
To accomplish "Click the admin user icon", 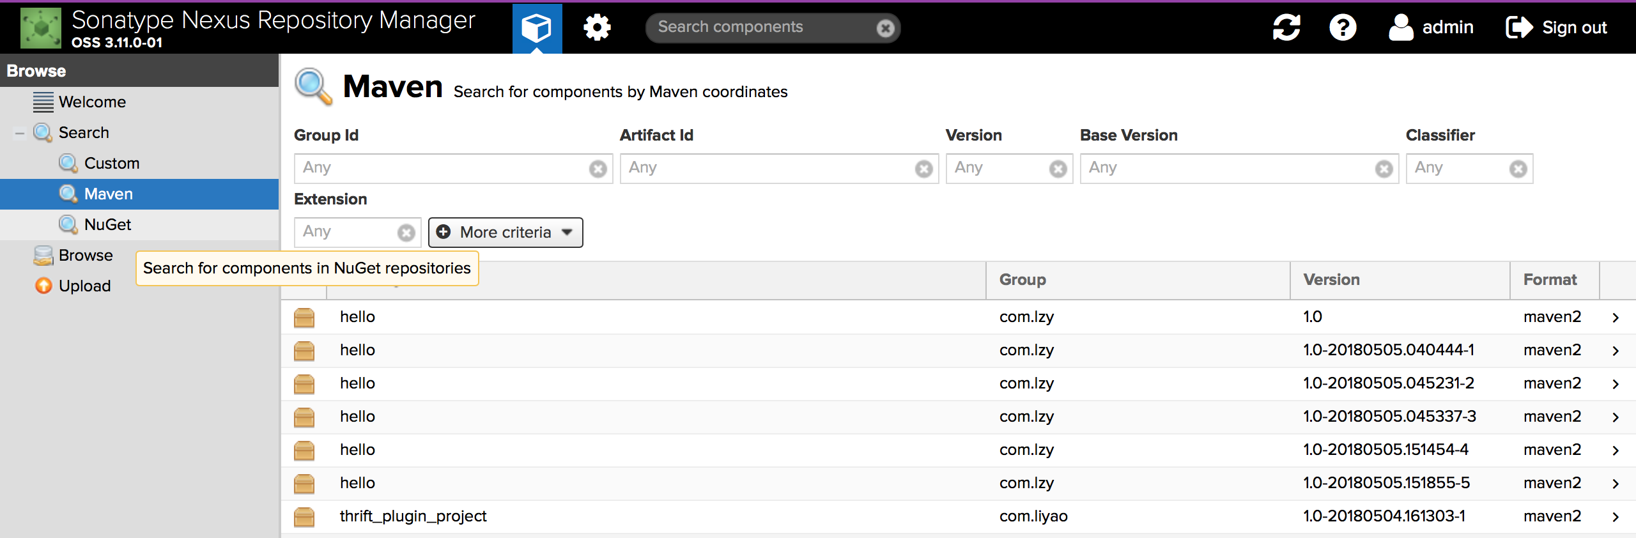I will [1401, 27].
